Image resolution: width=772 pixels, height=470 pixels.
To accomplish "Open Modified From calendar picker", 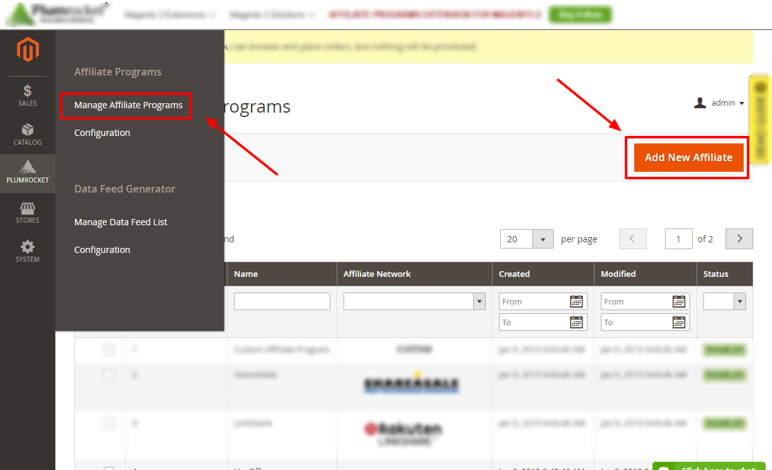I will pyautogui.click(x=679, y=301).
